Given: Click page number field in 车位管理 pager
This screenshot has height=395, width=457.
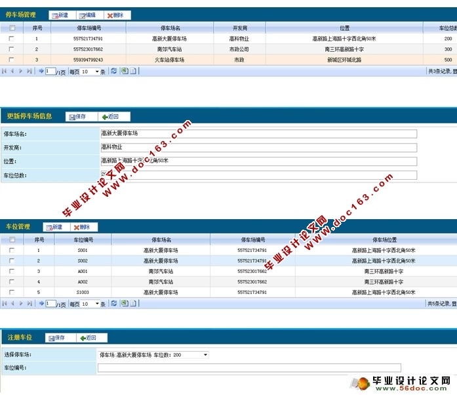Looking at the screenshot, I should tap(50, 303).
